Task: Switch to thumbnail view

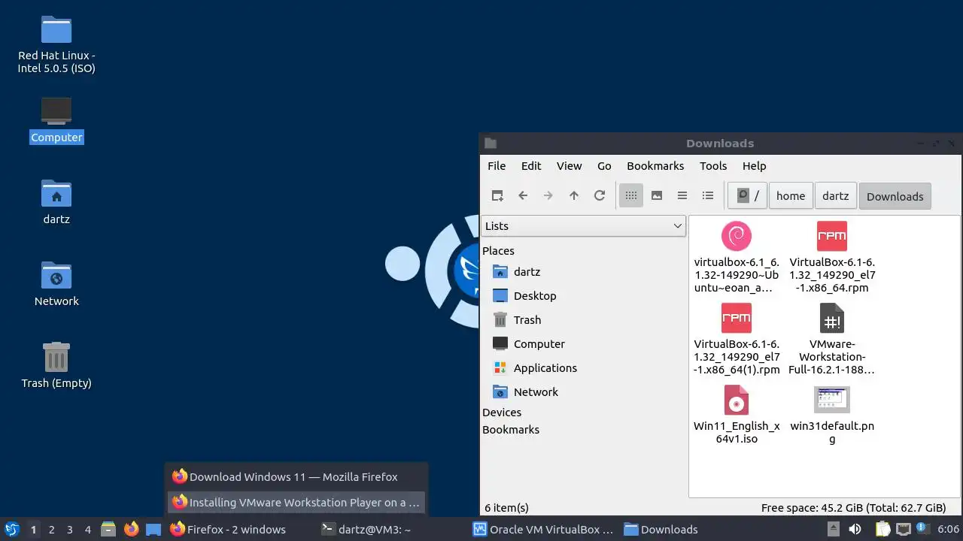Action: pos(657,195)
